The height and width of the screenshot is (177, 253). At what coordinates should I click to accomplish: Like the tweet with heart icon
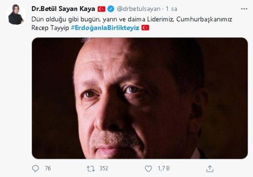(148, 168)
